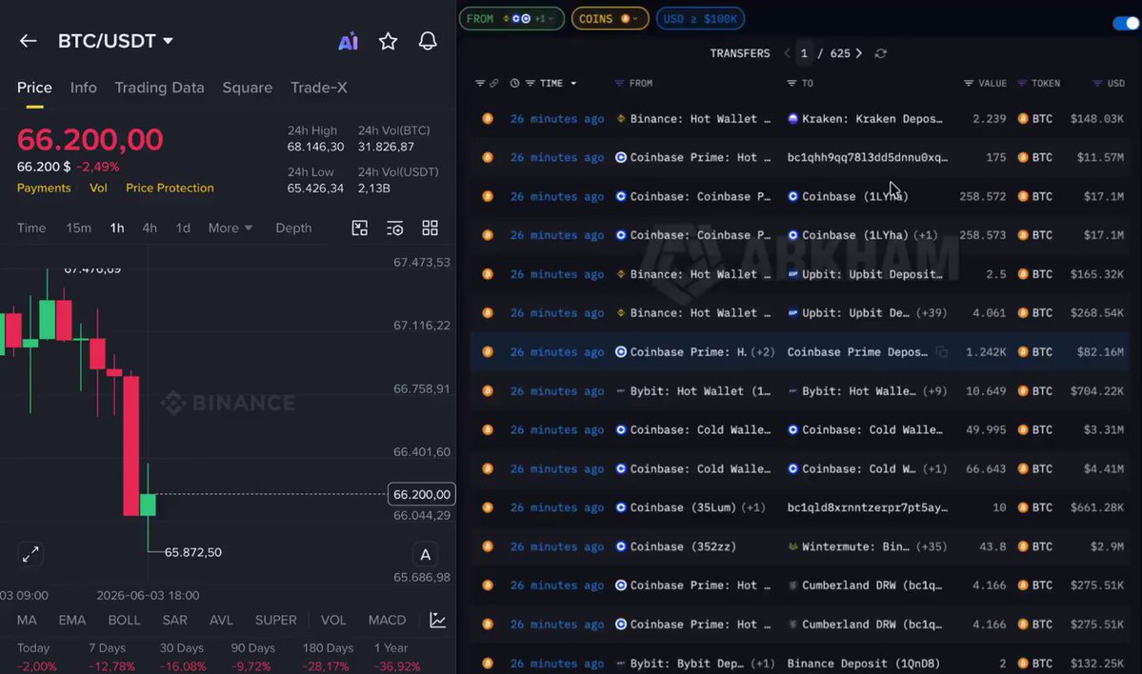Image resolution: width=1142 pixels, height=674 pixels.
Task: Click the 66.200,00 price label on chart
Action: [422, 495]
